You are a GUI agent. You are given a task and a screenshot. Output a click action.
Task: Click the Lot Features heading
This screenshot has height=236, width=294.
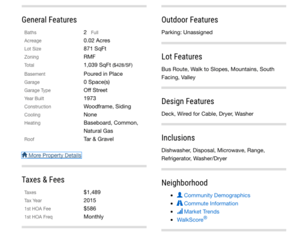(x=182, y=57)
